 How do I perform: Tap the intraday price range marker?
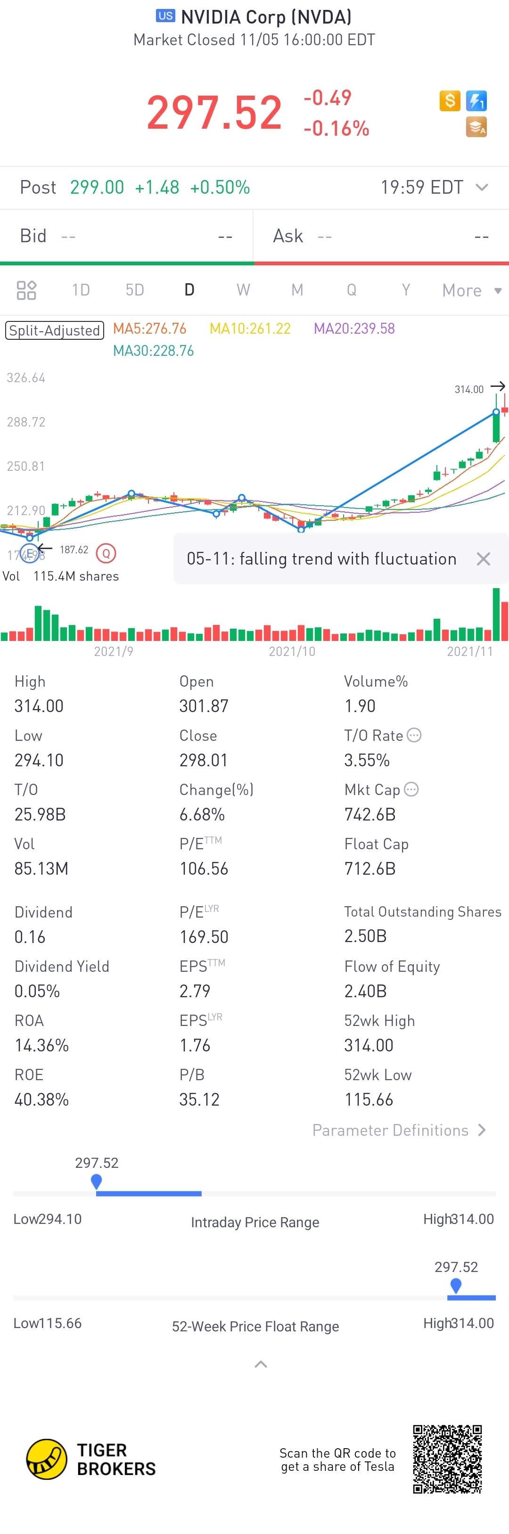click(x=97, y=1181)
